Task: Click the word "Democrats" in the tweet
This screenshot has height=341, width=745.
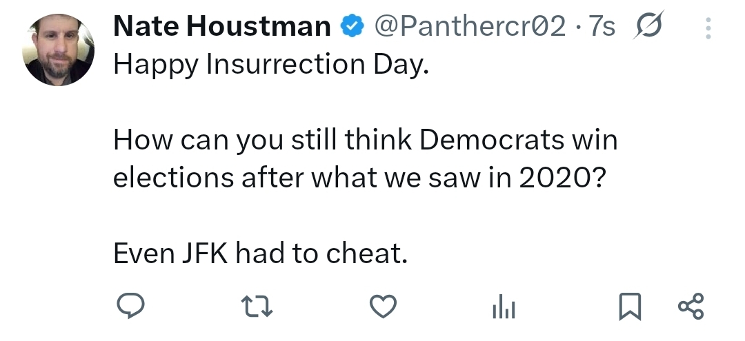Action: (x=492, y=141)
